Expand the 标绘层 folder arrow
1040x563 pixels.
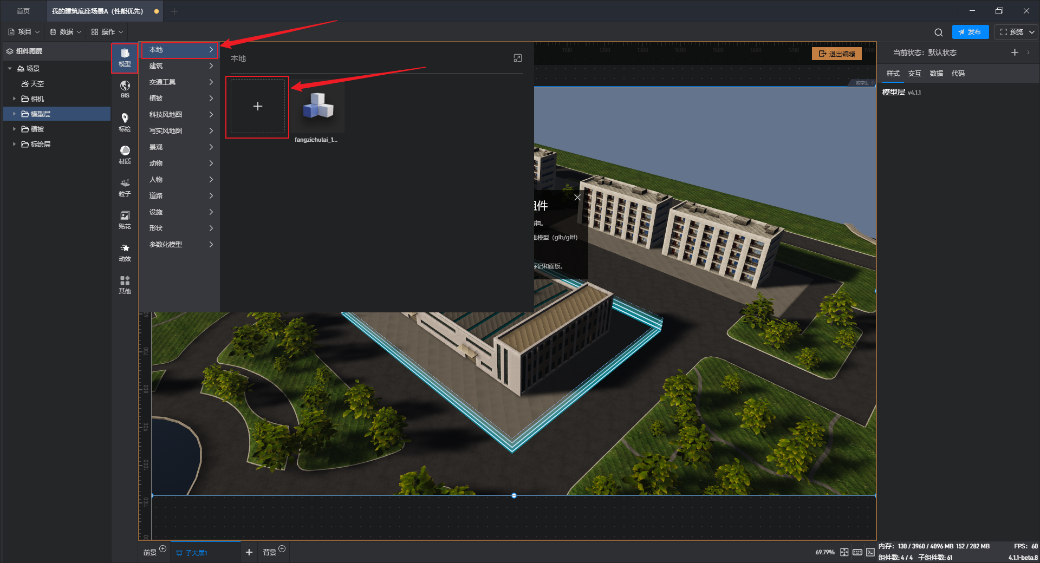pyautogui.click(x=14, y=145)
